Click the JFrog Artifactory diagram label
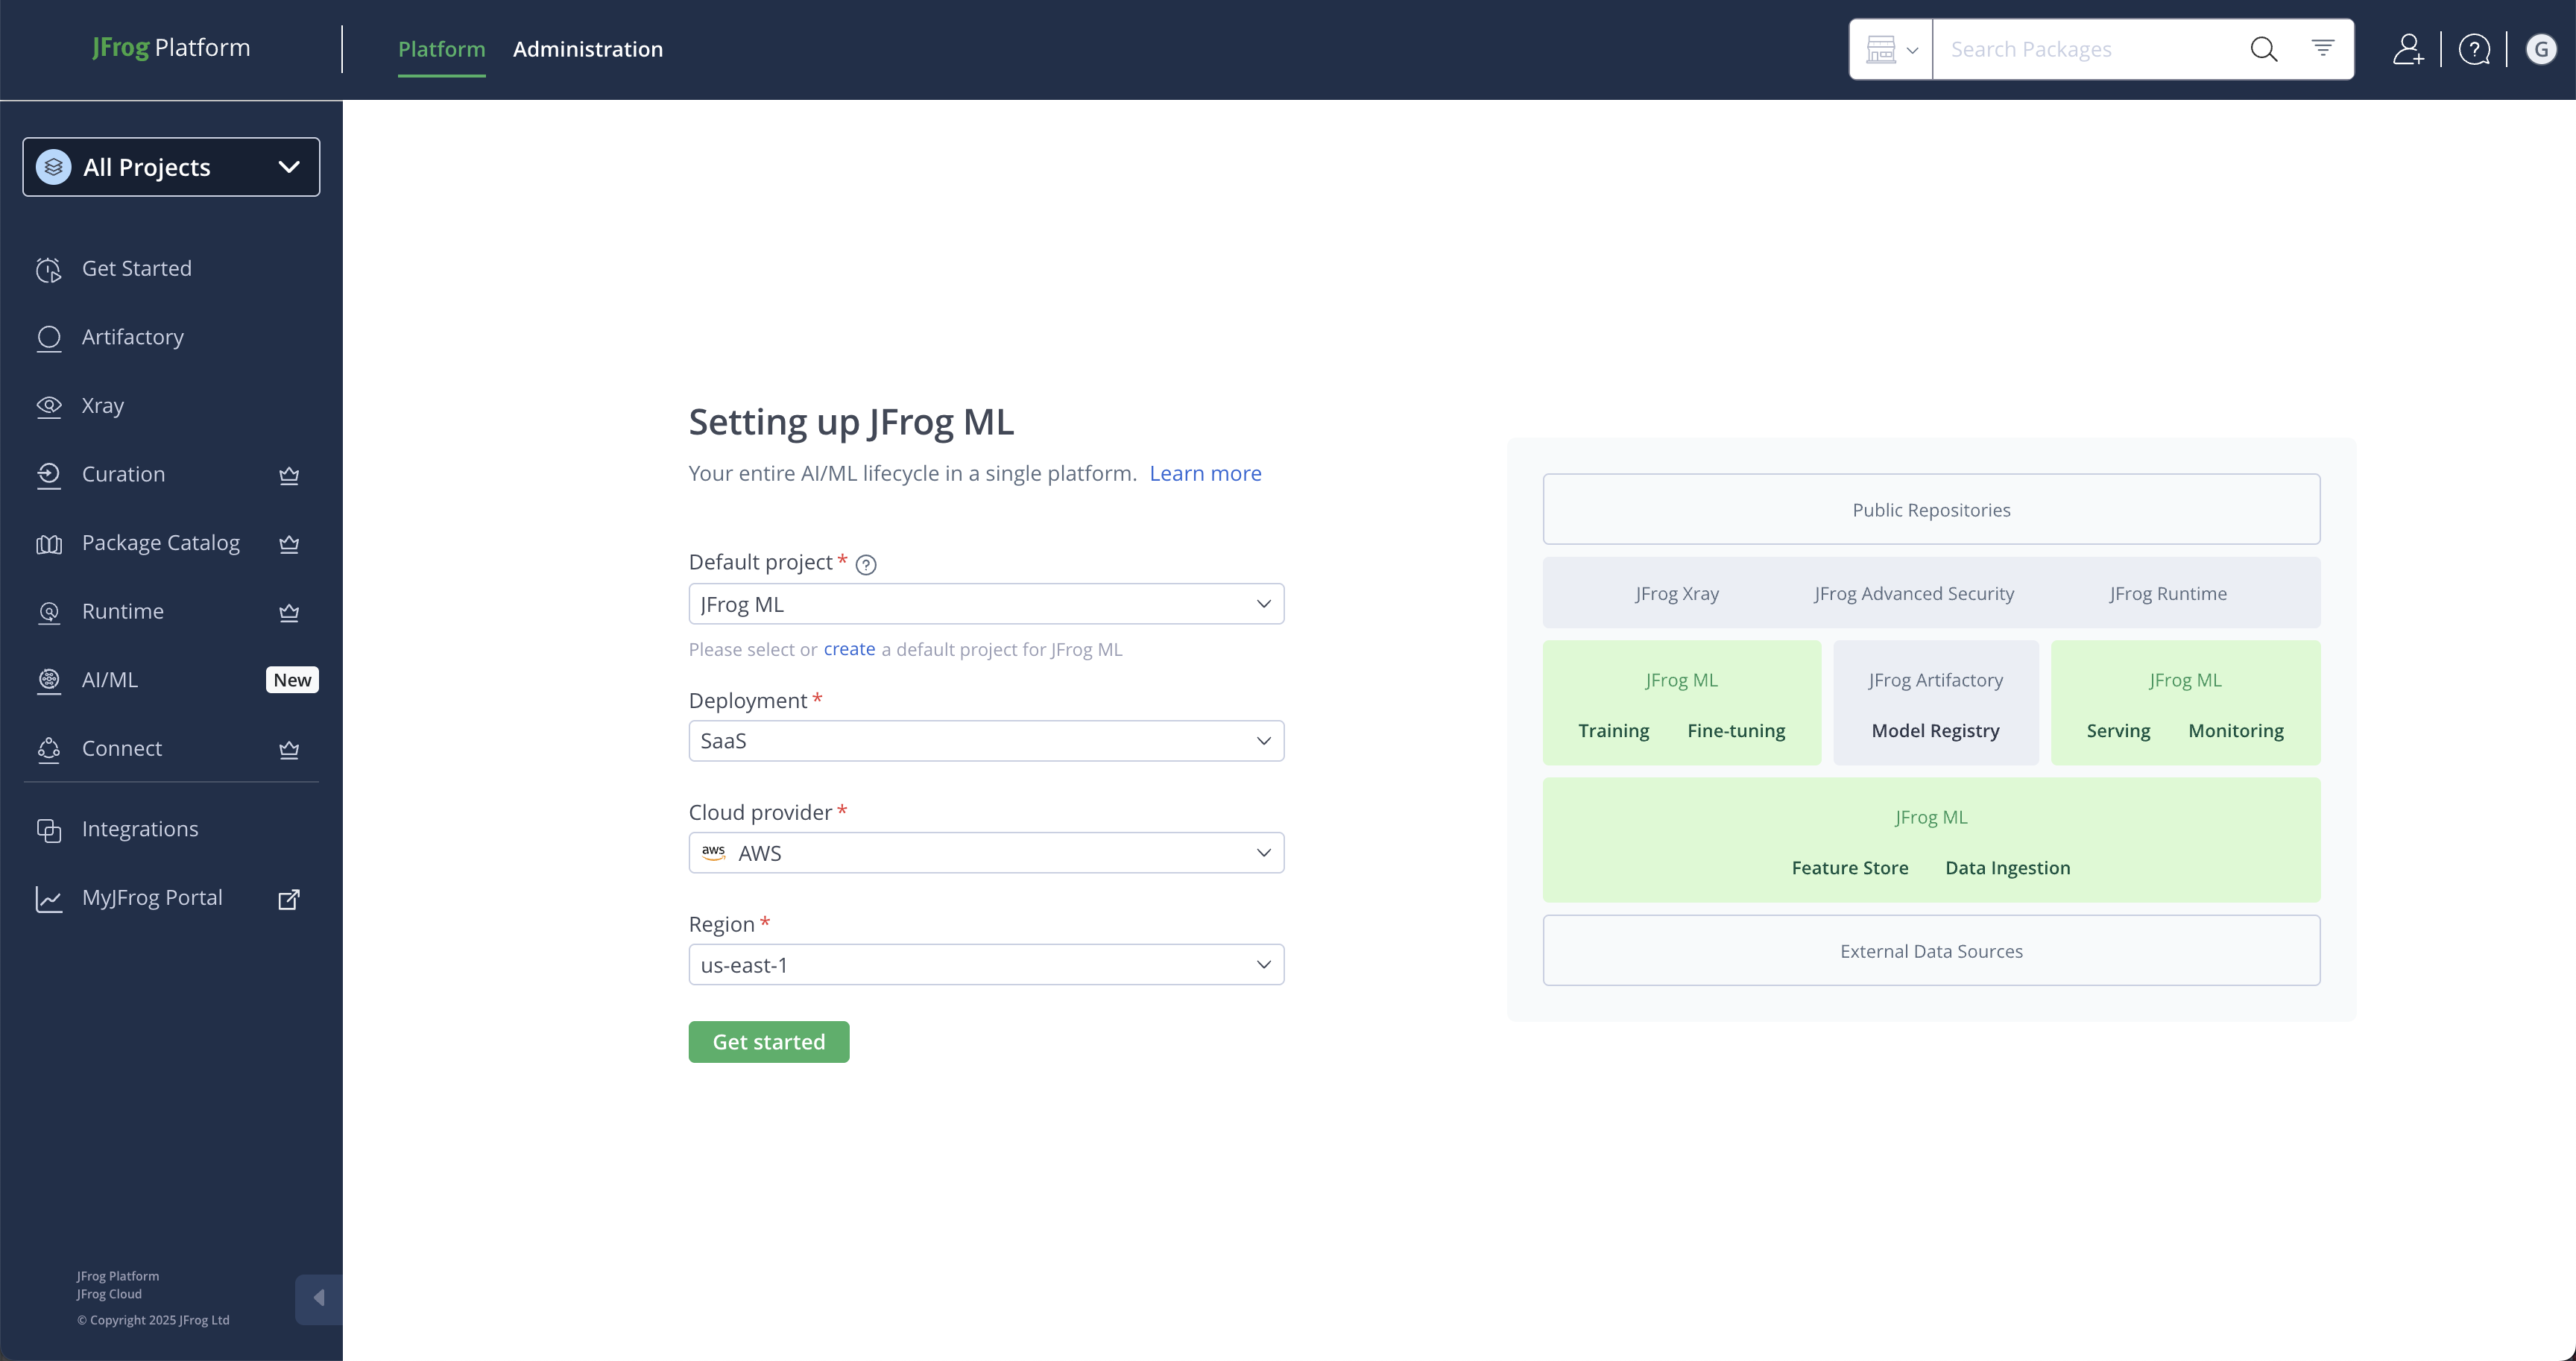Screen dimensions: 2576x1361 [1935, 680]
